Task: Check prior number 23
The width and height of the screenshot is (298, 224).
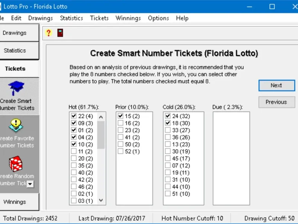Action: click(120, 130)
